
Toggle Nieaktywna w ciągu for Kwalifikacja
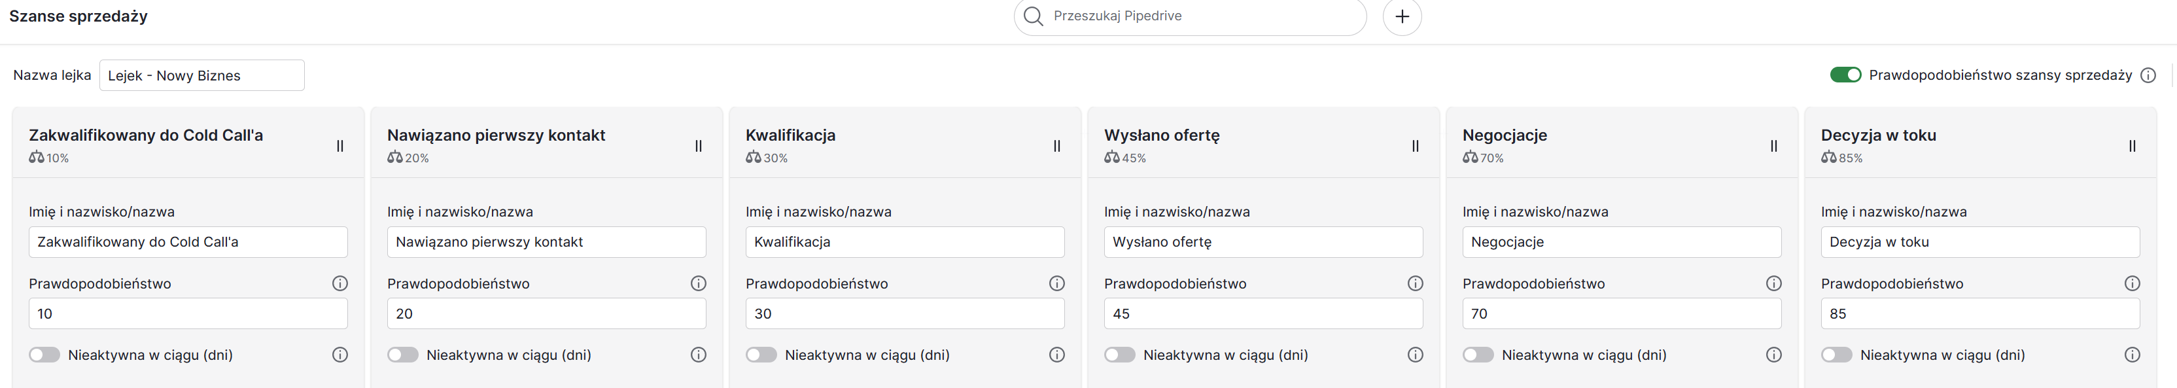[x=761, y=355]
